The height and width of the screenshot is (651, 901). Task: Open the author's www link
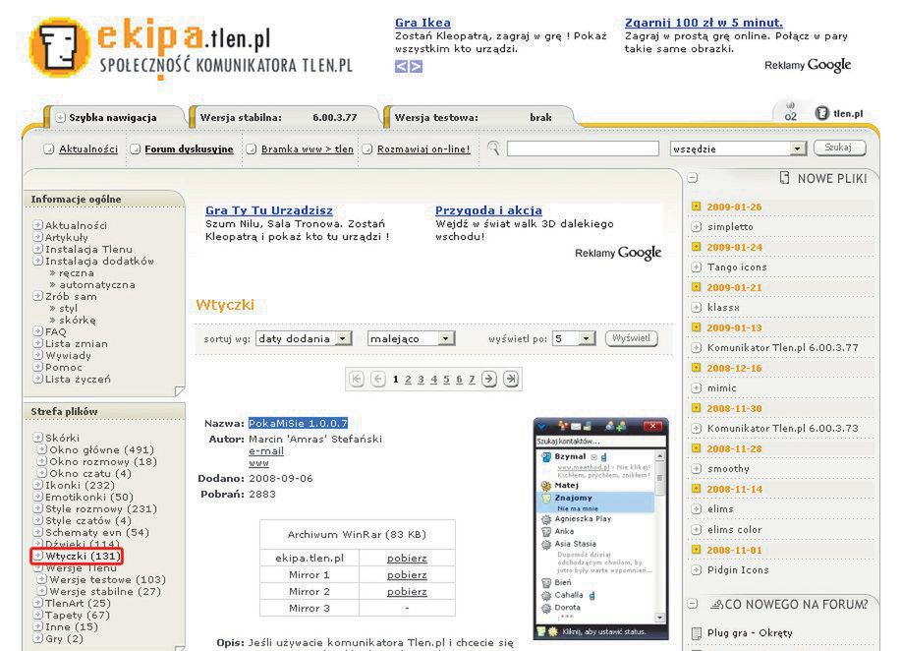(x=258, y=463)
